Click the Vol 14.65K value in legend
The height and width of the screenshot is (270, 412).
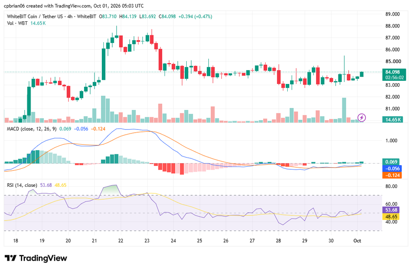38,23
